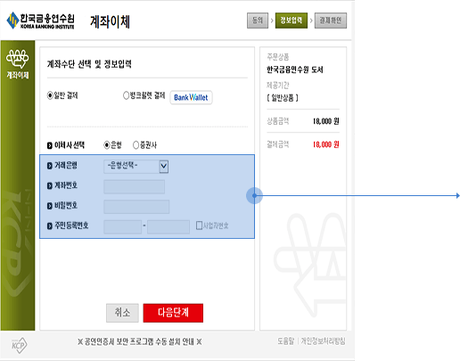Viewport: 460px width, 361px height.
Task: Click the 계좌이체 sidebar icon
Action: pyautogui.click(x=18, y=64)
